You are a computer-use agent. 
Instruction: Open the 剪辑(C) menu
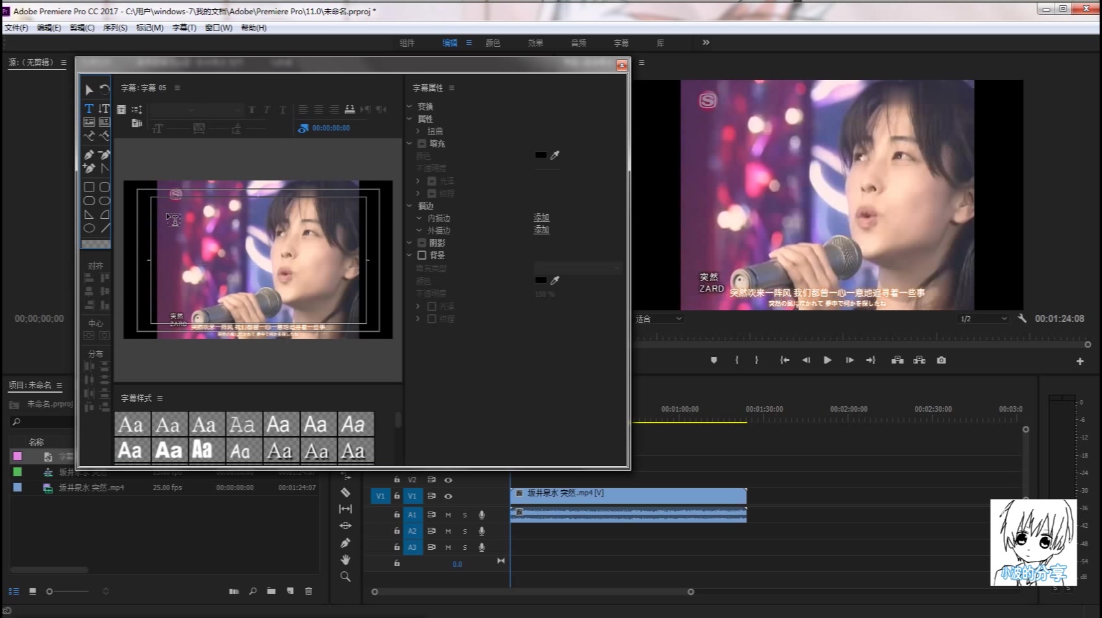[x=82, y=28]
